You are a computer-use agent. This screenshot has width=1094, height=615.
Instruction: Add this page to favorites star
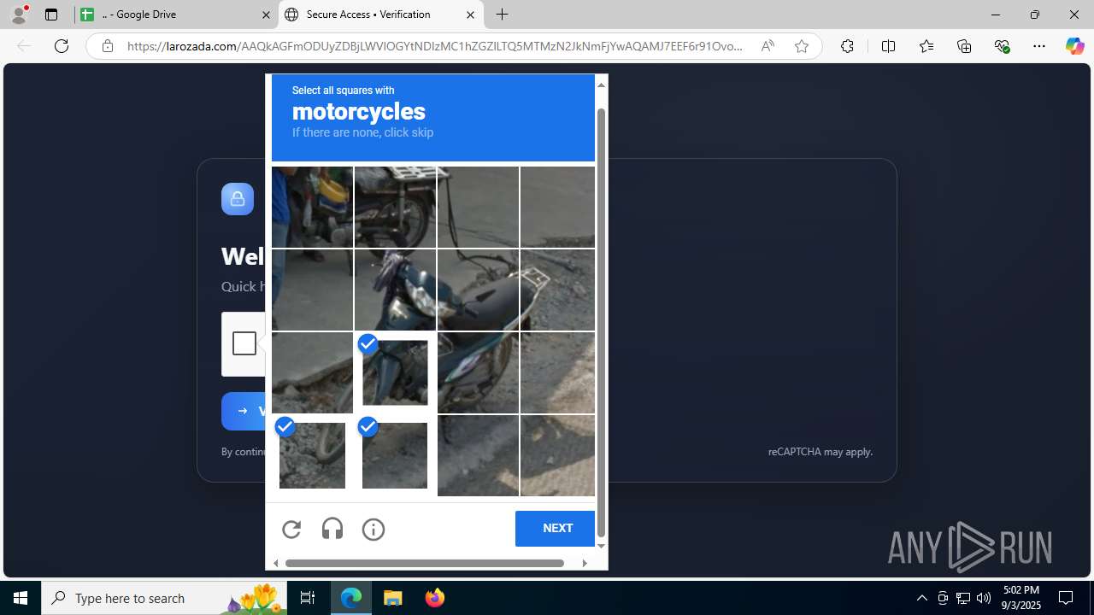tap(802, 46)
